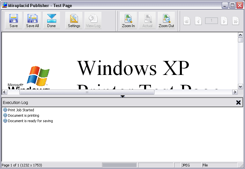Click the File status bar field
Image resolution: width=245 pixels, height=169 pixels.
pyautogui.click(x=219, y=165)
